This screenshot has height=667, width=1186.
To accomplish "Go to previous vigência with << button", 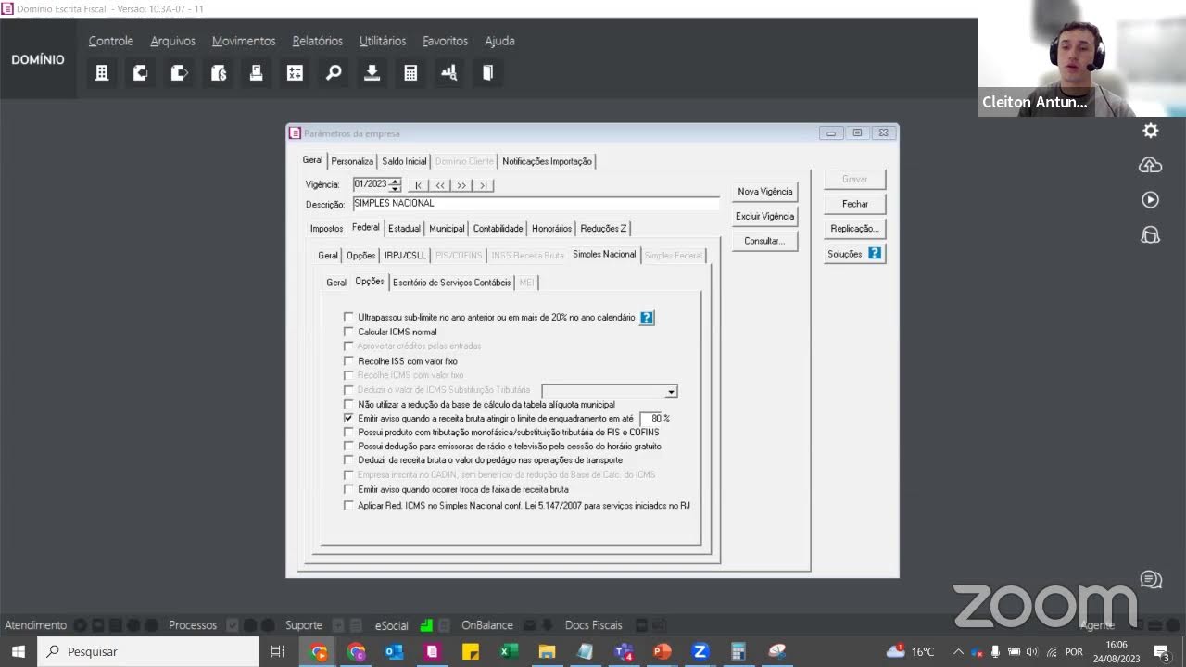I will coord(440,185).
